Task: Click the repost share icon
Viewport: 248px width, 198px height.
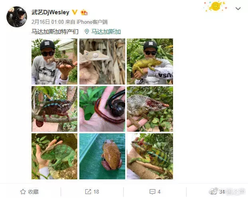Action: tap(88, 192)
